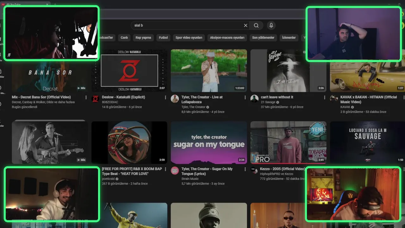Click the text "37 Mn görüntüleme • 6 yıl önce"
405x228 pixels.
click(x=282, y=107)
